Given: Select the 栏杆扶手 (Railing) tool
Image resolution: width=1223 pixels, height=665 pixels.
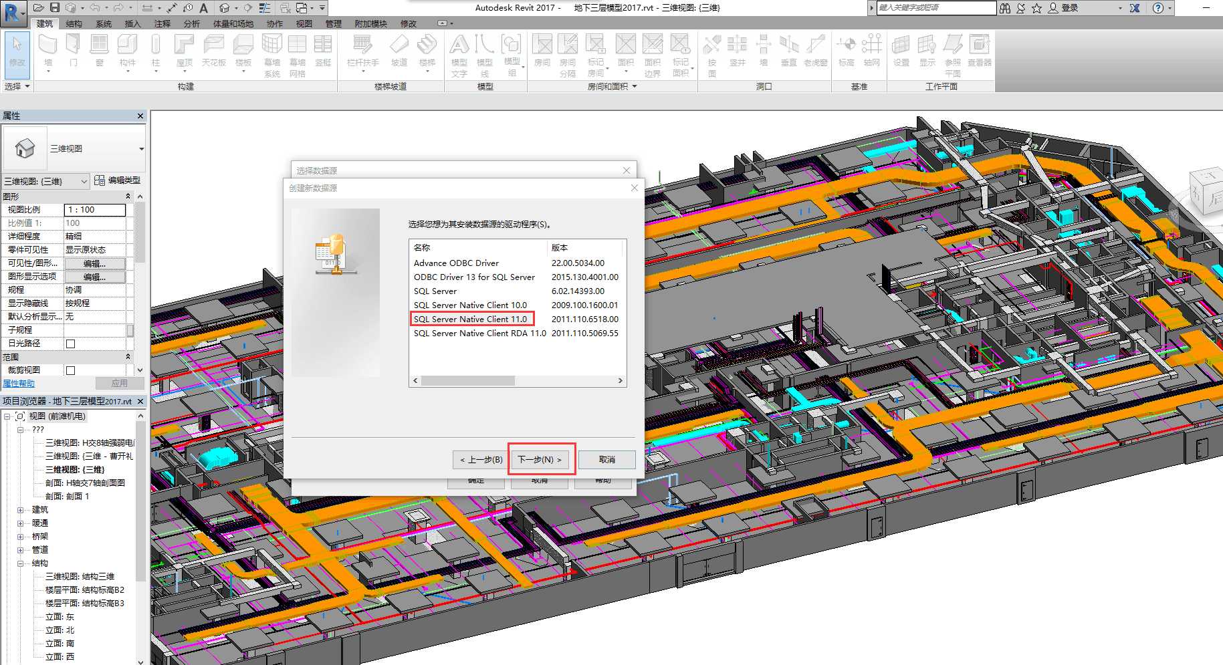Looking at the screenshot, I should pyautogui.click(x=362, y=51).
